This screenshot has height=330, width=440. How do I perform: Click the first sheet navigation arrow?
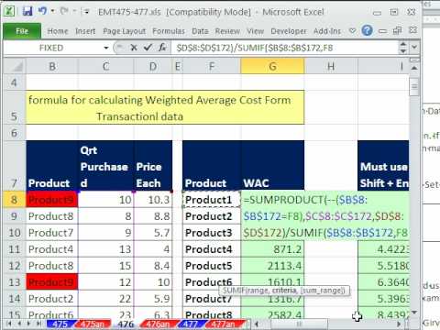pyautogui.click(x=9, y=324)
